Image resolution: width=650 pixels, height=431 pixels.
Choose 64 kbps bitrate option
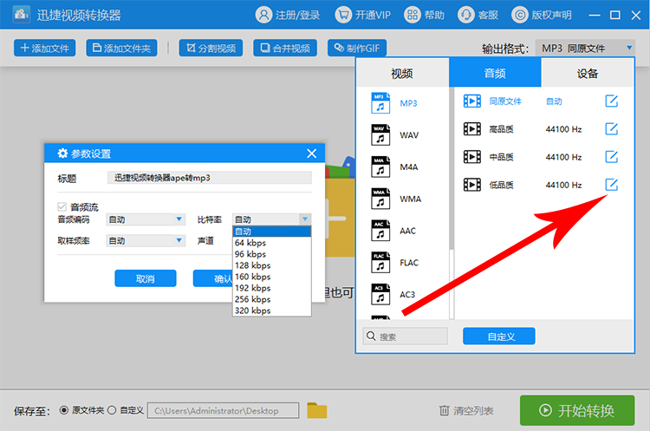coord(271,243)
